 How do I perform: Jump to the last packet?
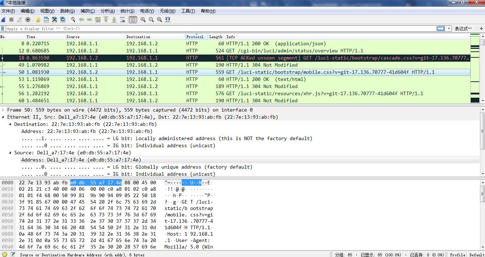click(114, 20)
